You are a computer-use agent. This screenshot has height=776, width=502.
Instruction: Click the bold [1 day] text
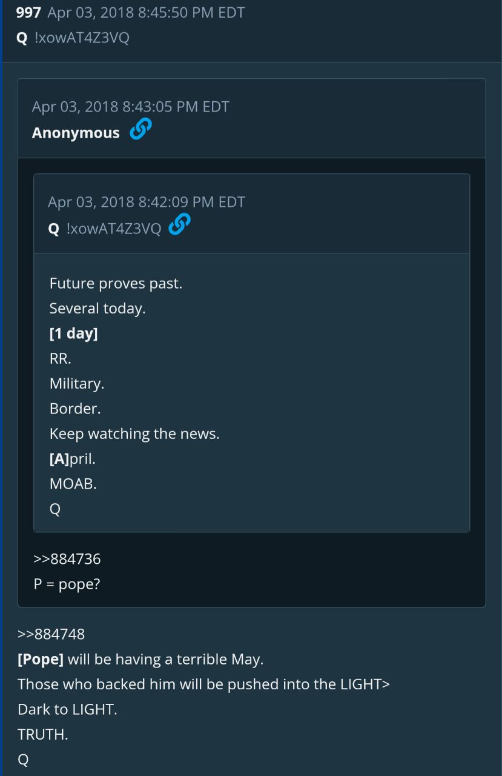[73, 333]
